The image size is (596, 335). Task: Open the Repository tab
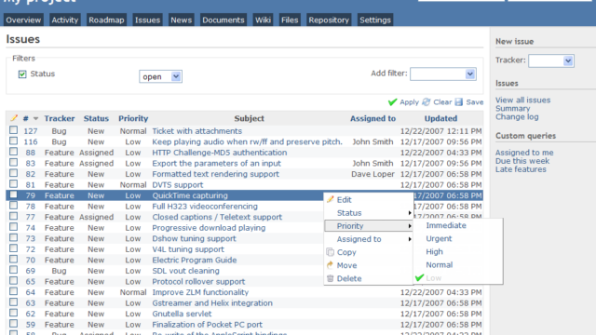point(329,20)
